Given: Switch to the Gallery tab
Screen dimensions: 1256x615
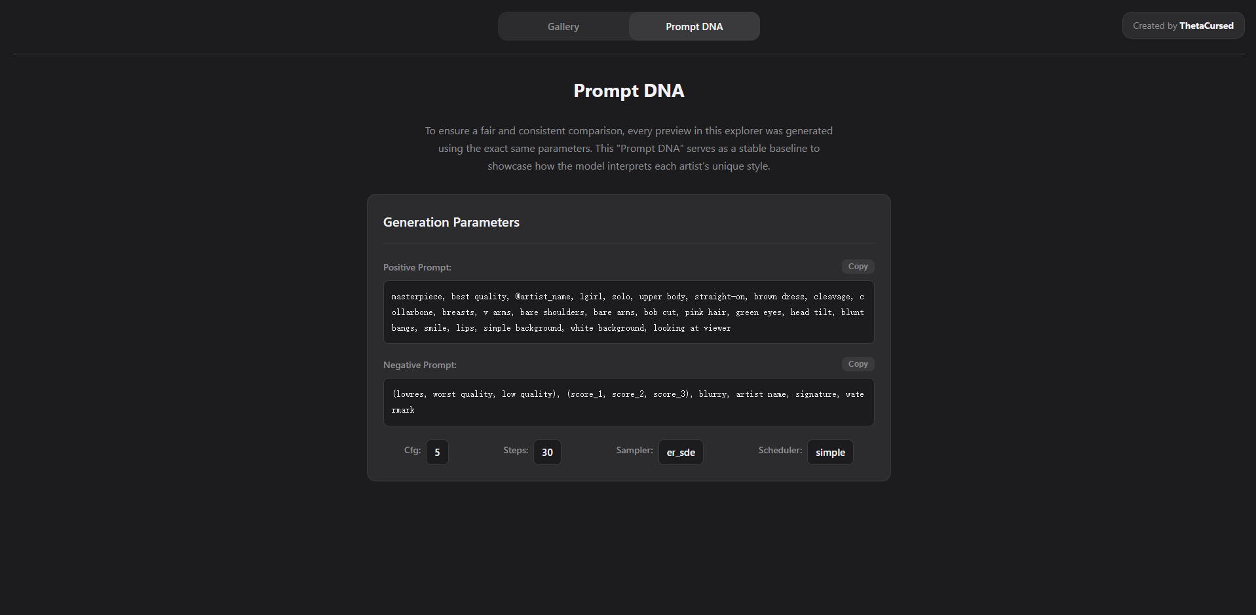Looking at the screenshot, I should [x=563, y=26].
